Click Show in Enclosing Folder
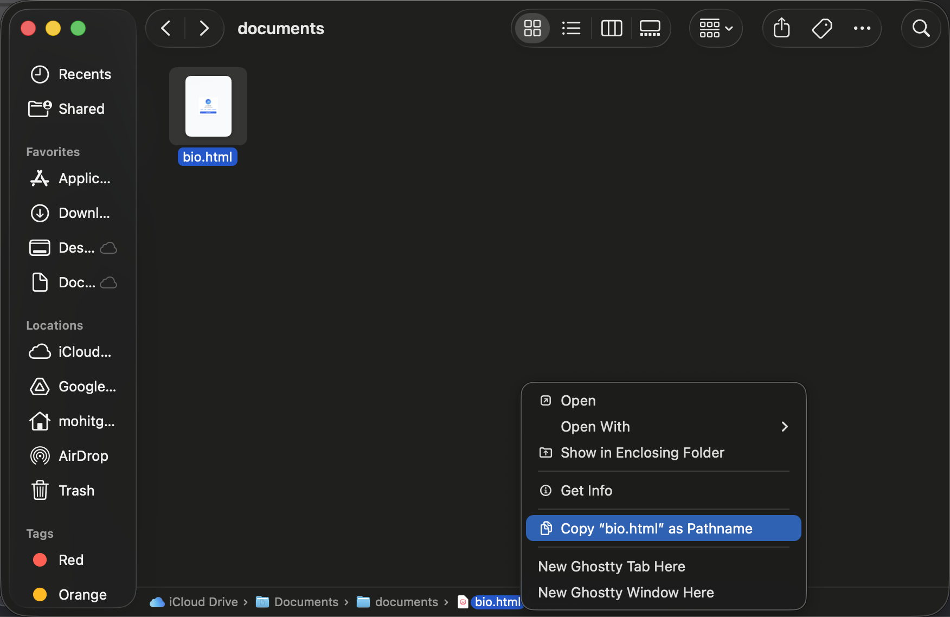This screenshot has height=617, width=950. (x=642, y=453)
